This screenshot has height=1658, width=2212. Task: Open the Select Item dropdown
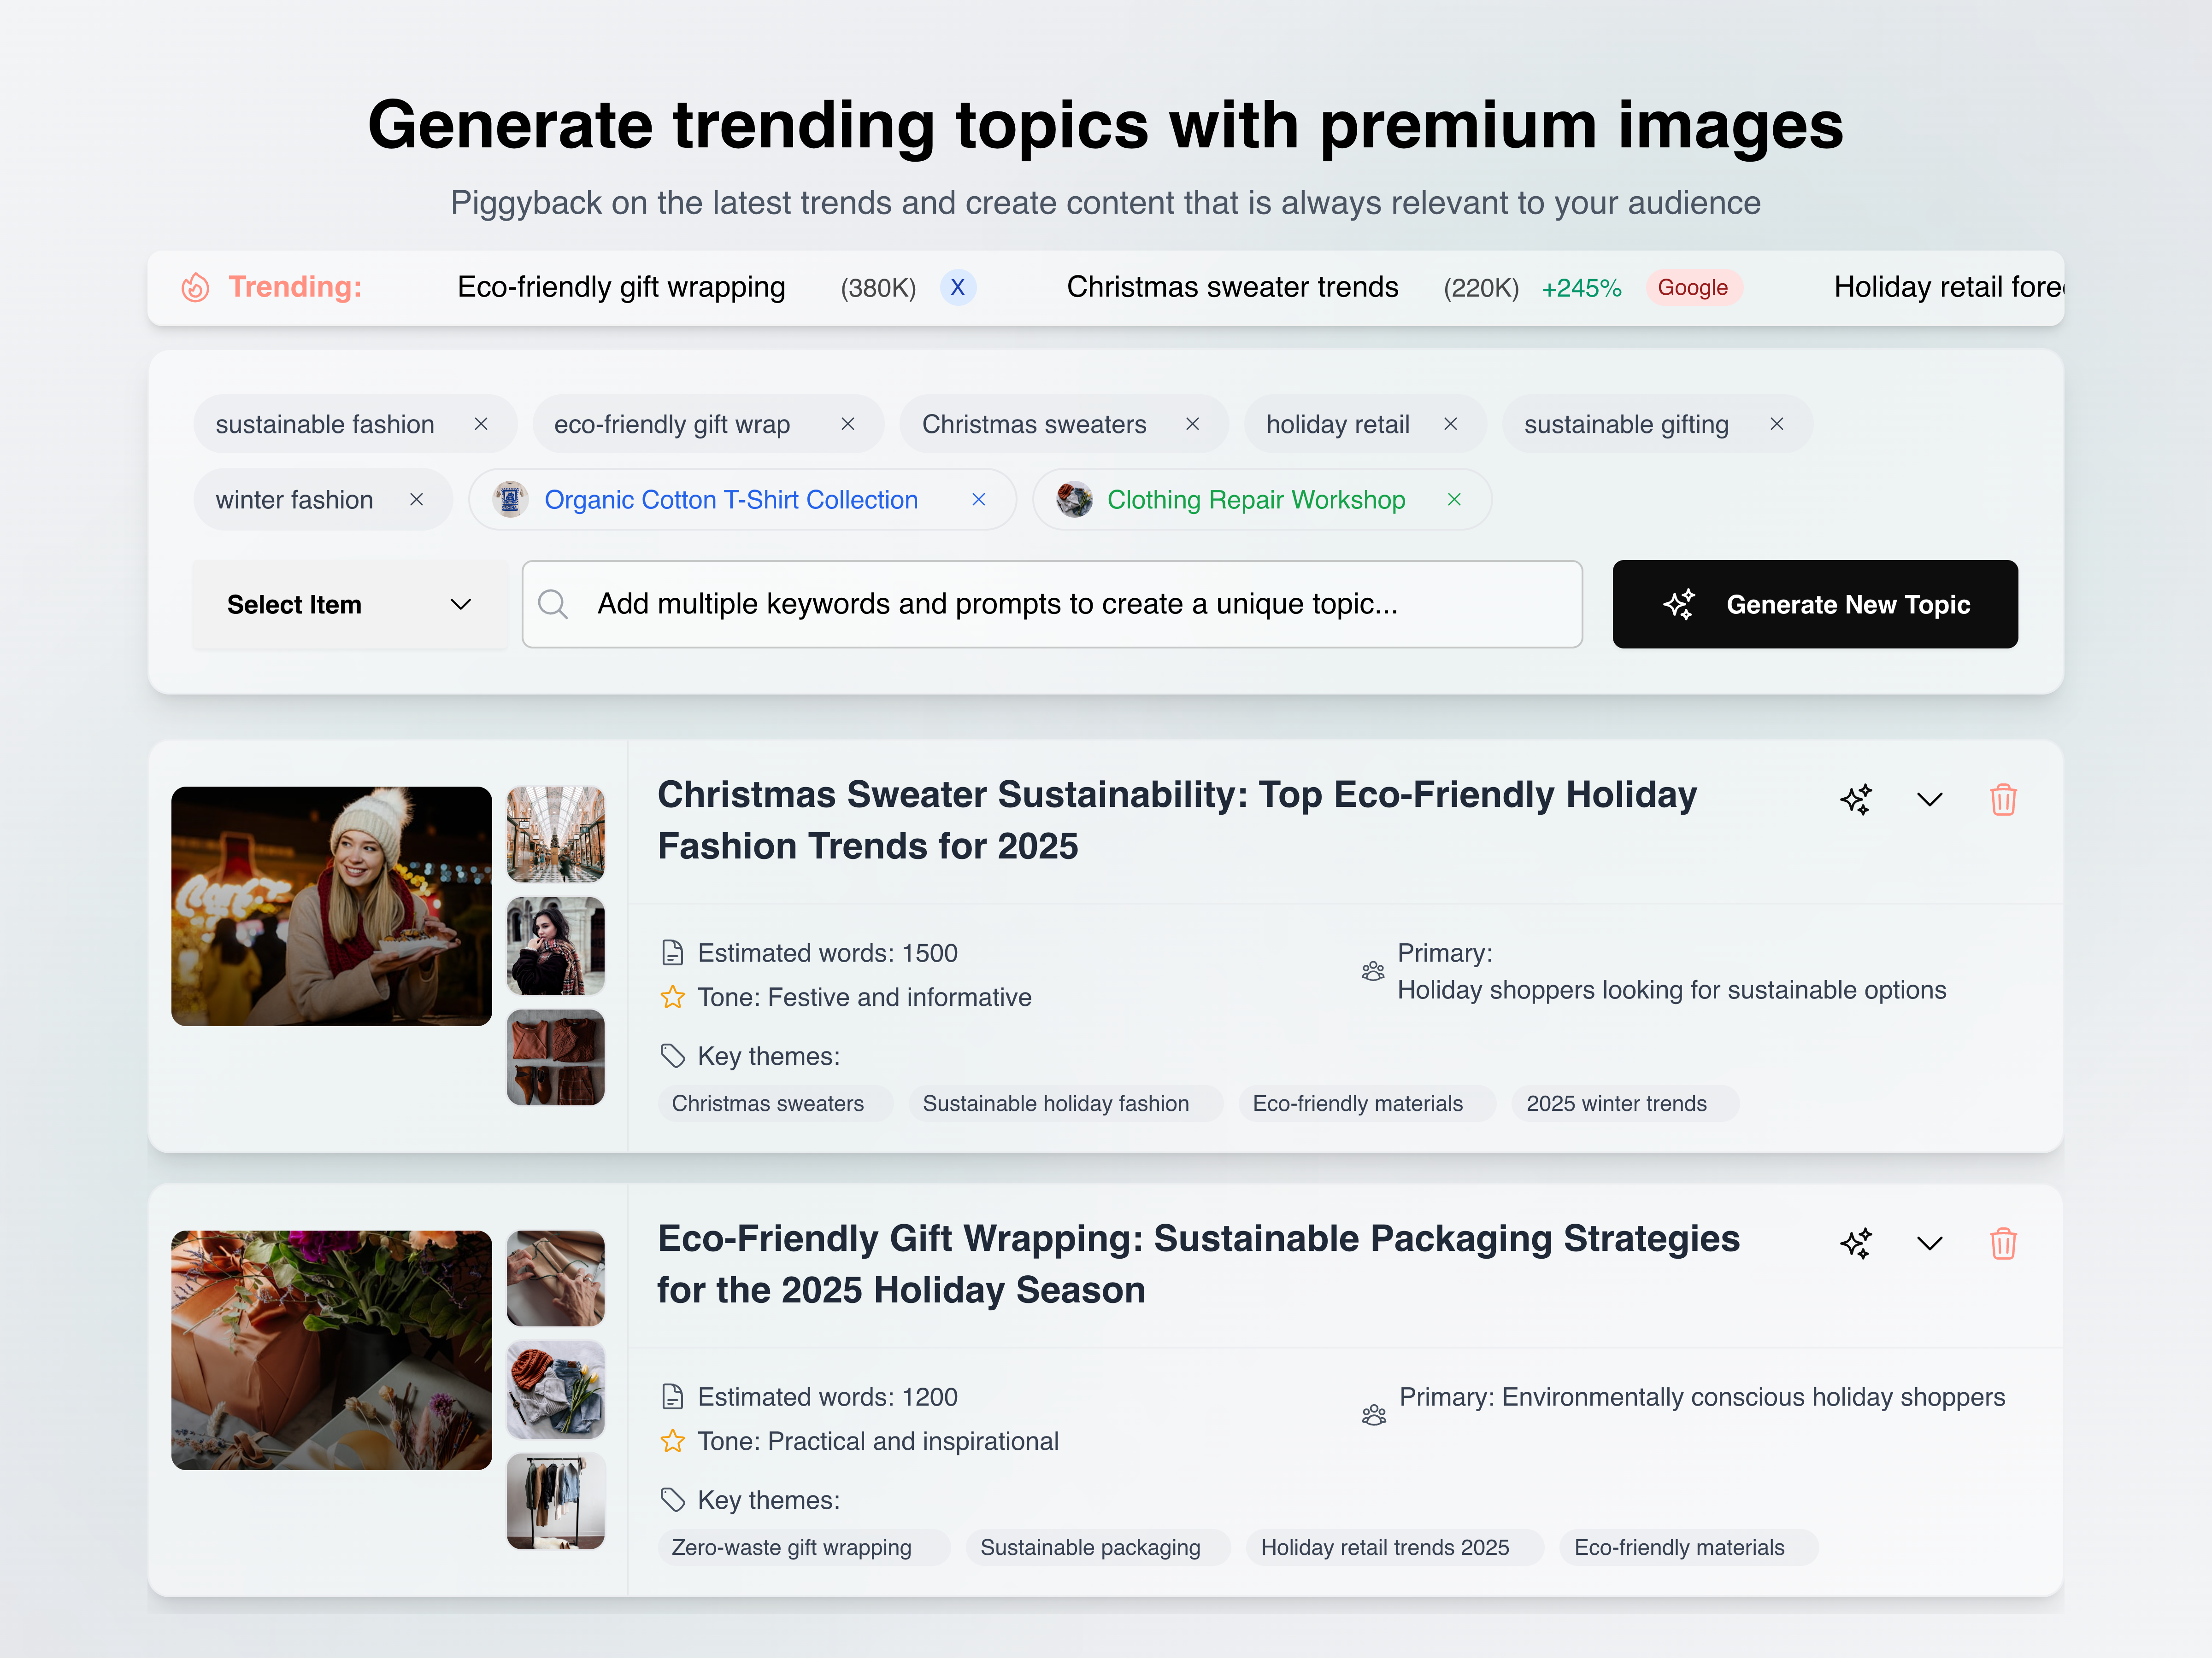click(x=349, y=604)
